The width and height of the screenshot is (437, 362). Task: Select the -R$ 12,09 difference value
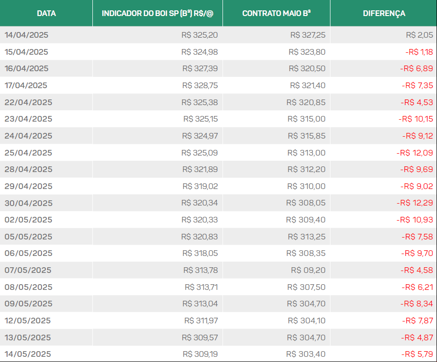(x=415, y=153)
